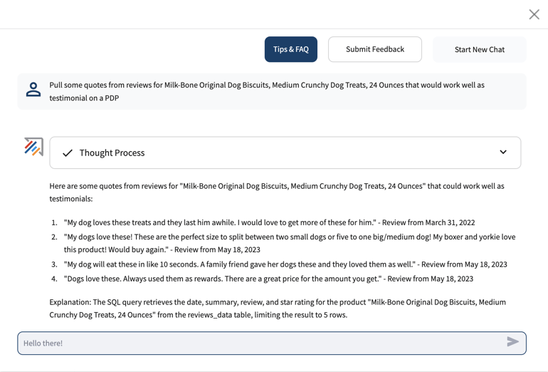
Task: Select the quote "My dogs love these! These are the perfect size"
Action: click(x=290, y=243)
